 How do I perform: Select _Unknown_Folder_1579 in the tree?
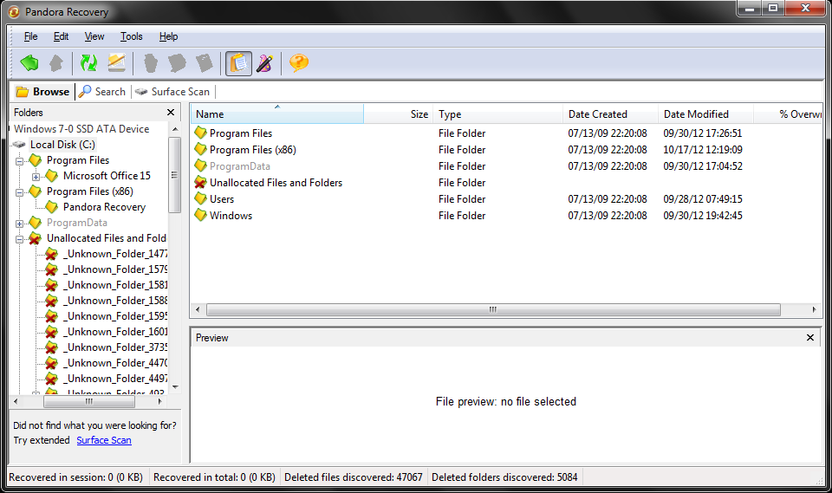[x=115, y=269]
